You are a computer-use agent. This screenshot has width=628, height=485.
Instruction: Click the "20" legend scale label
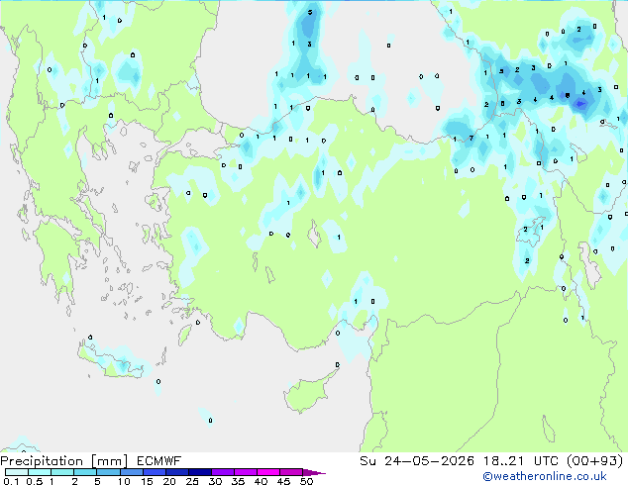(x=169, y=481)
